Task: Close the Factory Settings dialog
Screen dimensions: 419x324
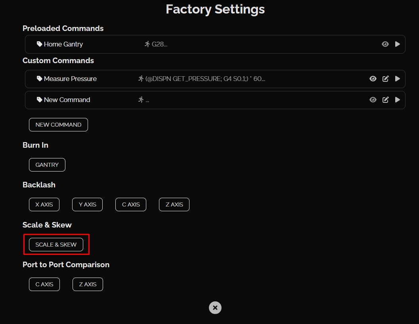Action: click(x=215, y=308)
